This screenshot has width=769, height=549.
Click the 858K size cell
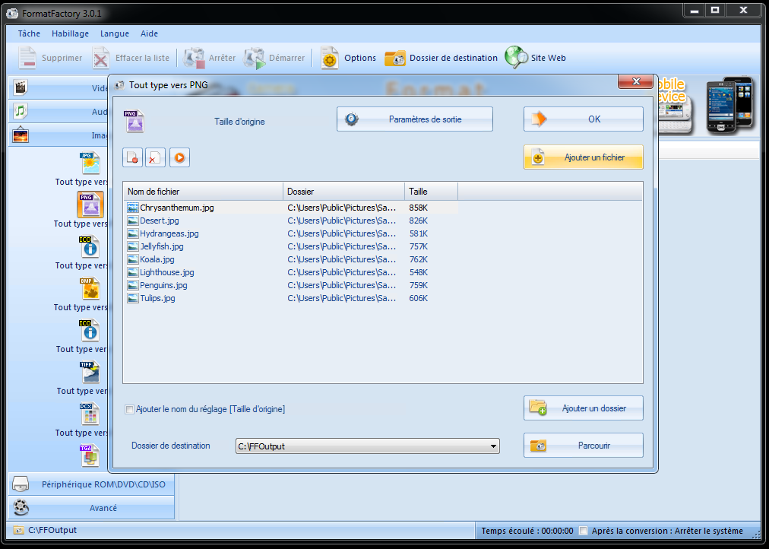coord(419,208)
